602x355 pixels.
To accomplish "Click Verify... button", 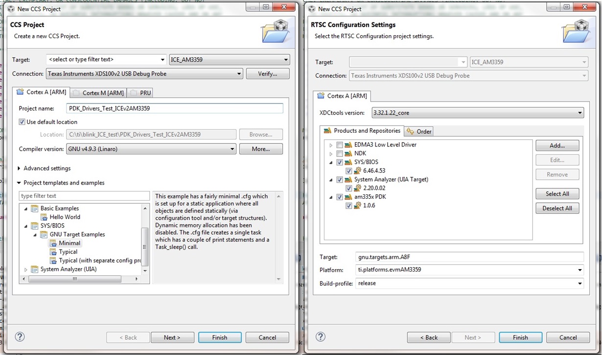I will coord(267,74).
